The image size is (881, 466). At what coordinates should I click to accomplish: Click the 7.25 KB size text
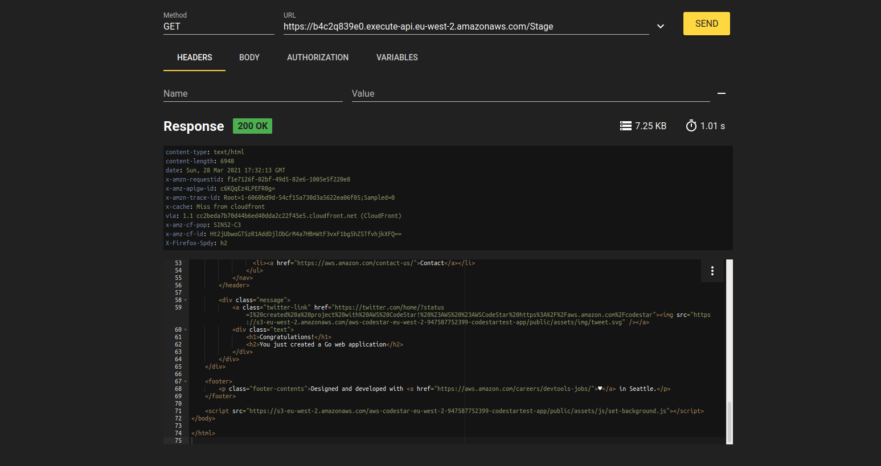(650, 126)
